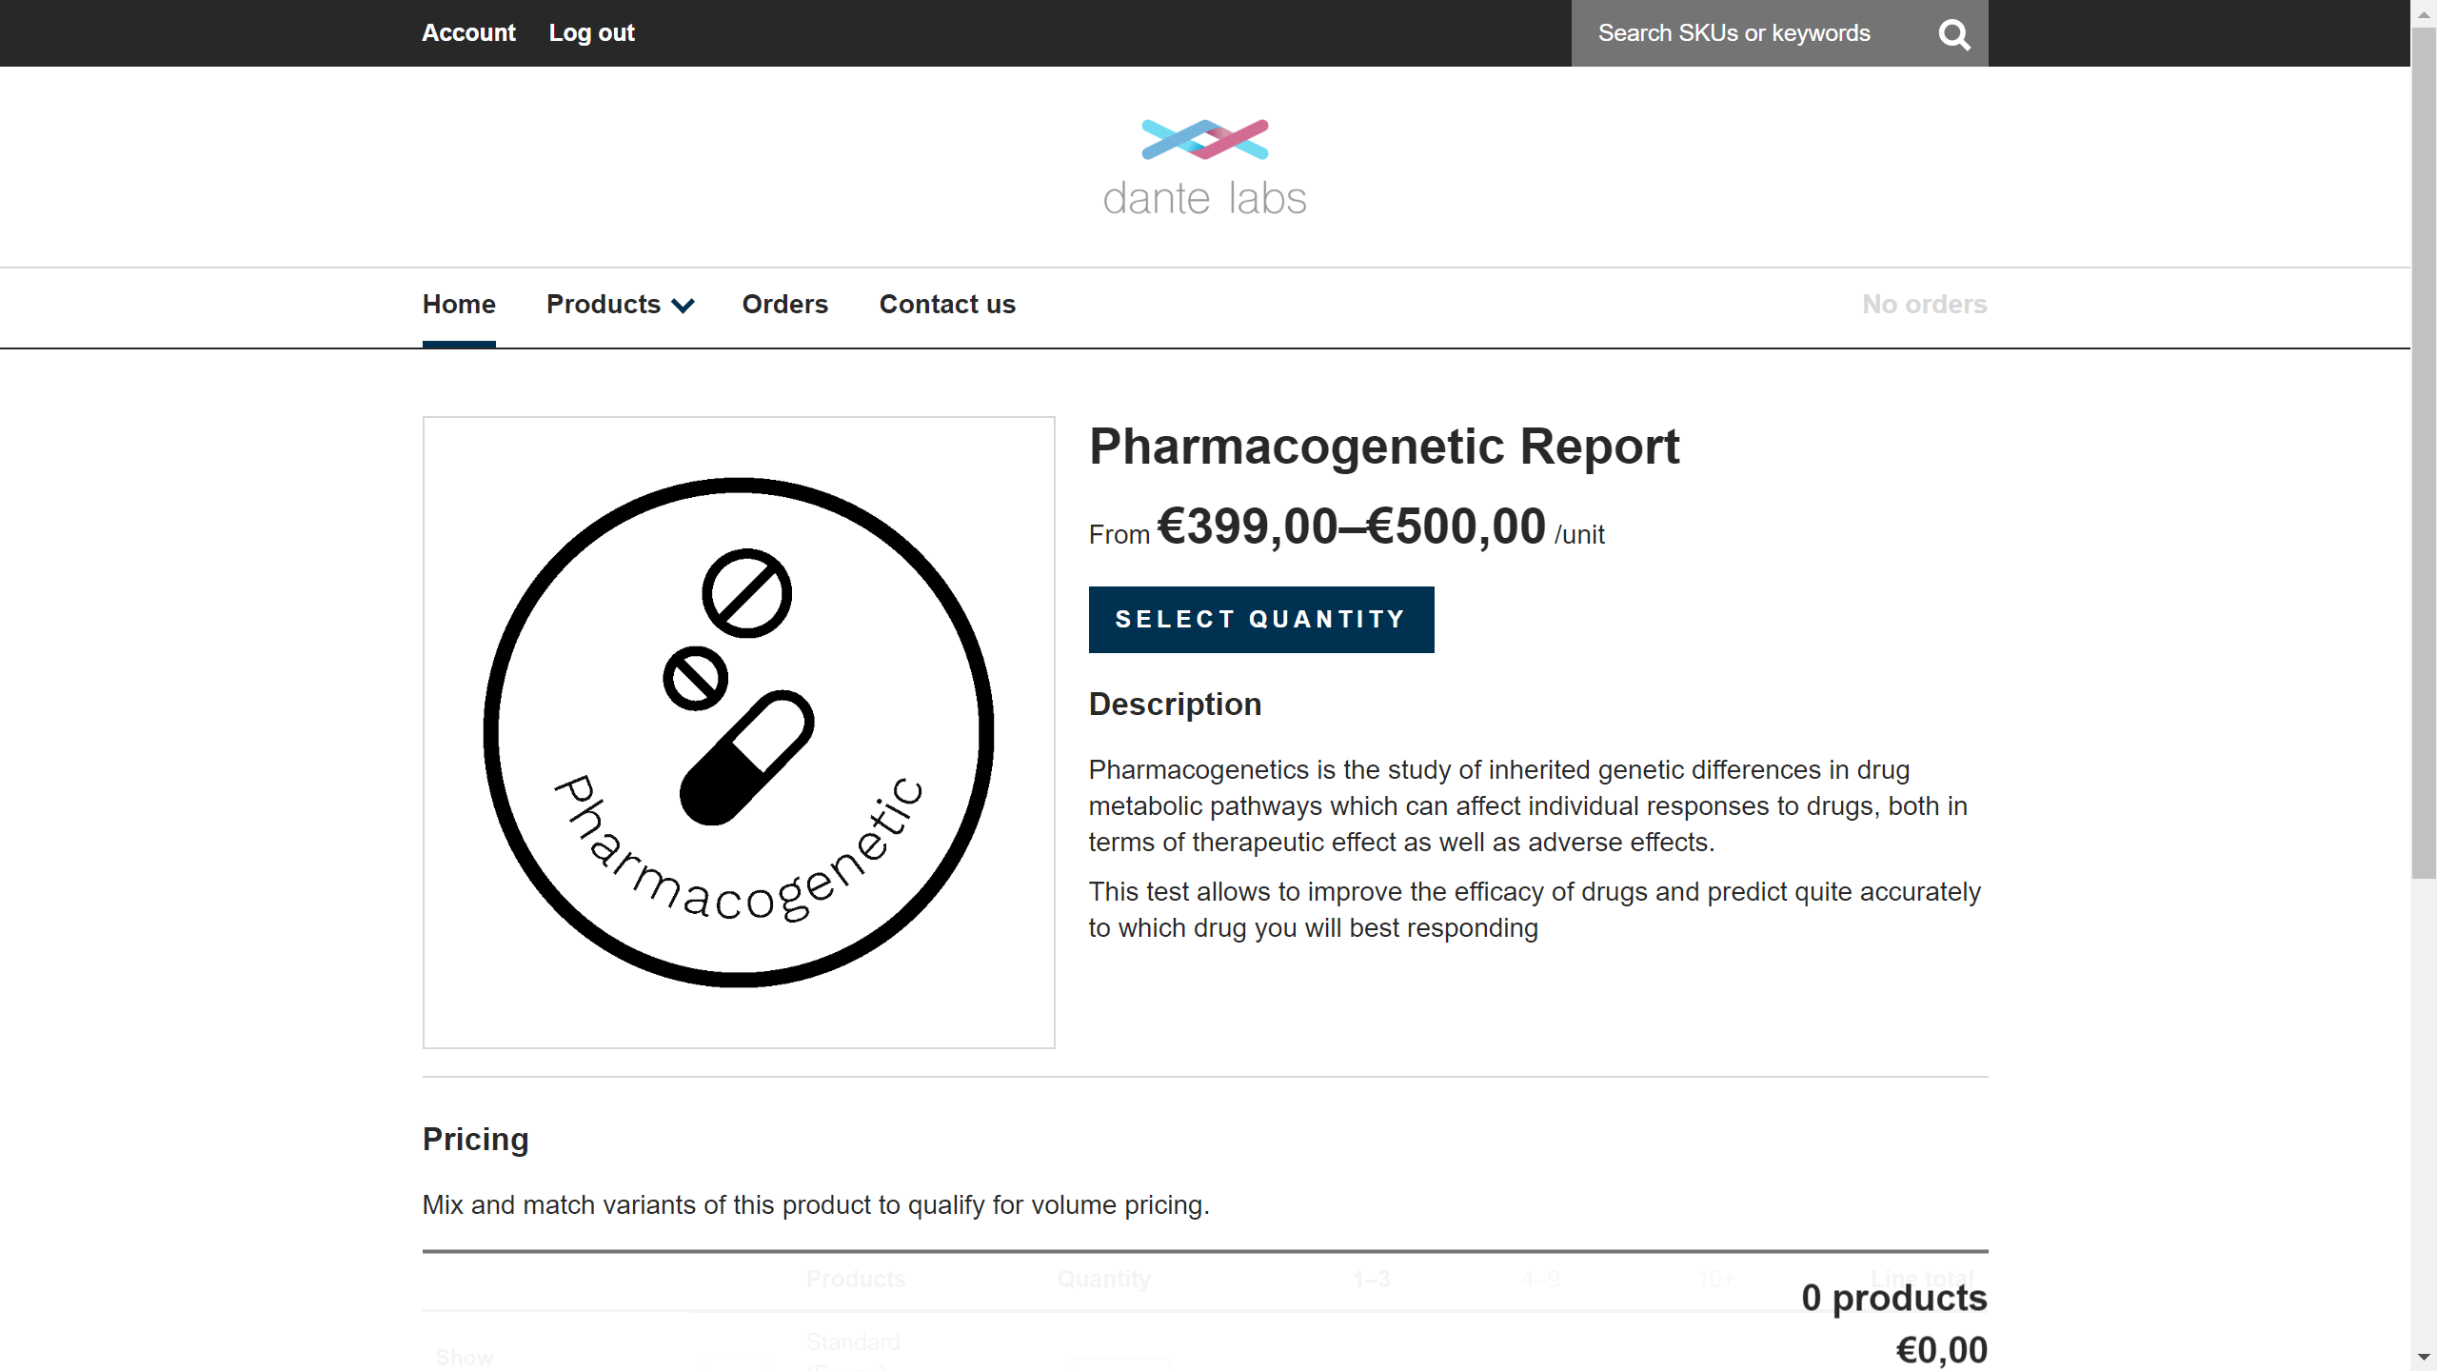Click the scrollbar down arrow

pyautogui.click(x=2424, y=1358)
